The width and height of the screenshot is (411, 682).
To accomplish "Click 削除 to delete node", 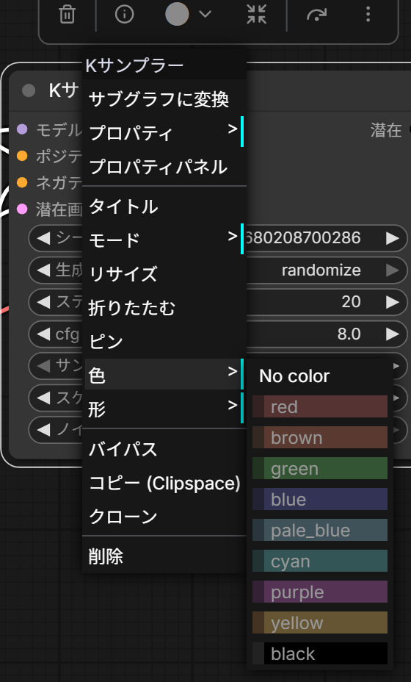I will [x=164, y=556].
